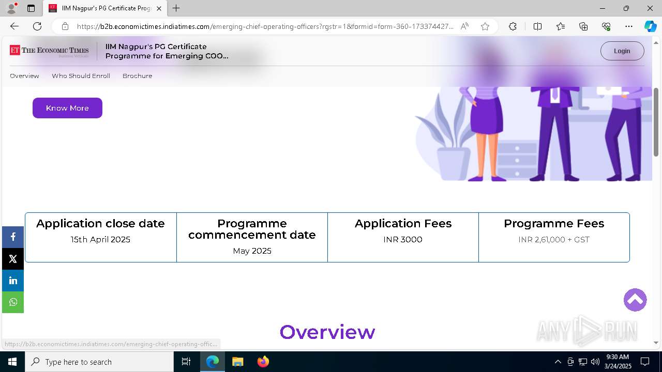The height and width of the screenshot is (372, 662).
Task: Add this page to favorites
Action: coord(485,26)
